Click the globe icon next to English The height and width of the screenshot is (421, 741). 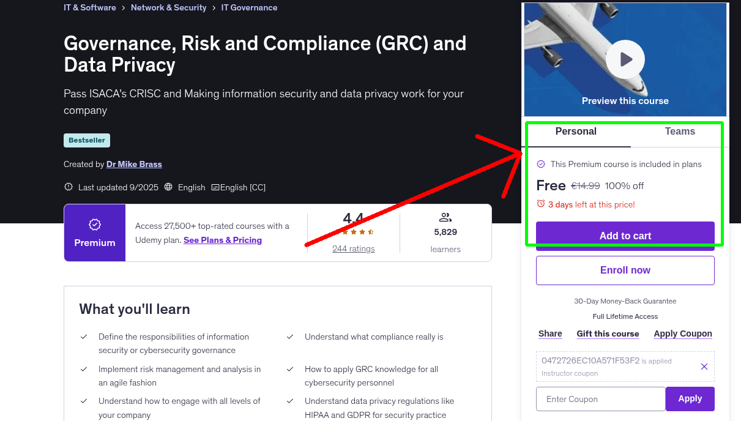click(x=168, y=187)
